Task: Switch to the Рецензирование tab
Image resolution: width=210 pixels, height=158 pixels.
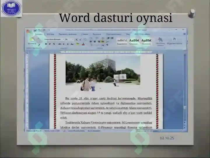Action: tap(114, 34)
